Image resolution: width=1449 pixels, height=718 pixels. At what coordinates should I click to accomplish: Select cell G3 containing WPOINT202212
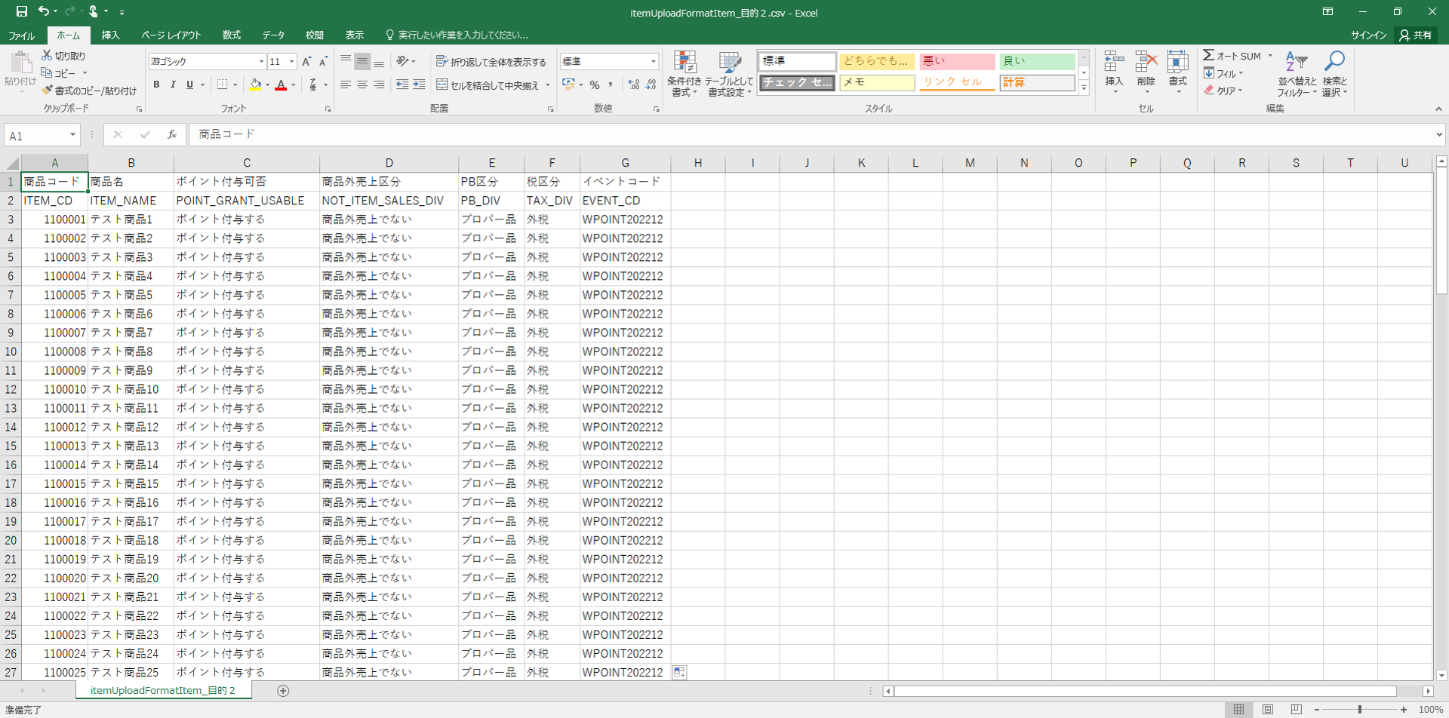[x=624, y=219]
